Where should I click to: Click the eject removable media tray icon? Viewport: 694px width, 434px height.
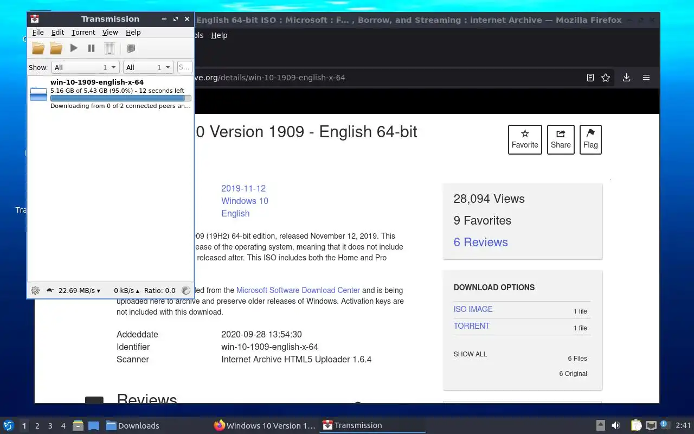(601, 425)
